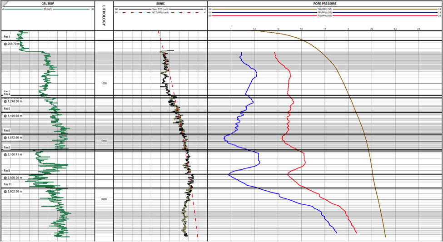The height and width of the screenshot is (242, 443).
Task: Click the Fm 6 formation label
Action: click(x=7, y=130)
